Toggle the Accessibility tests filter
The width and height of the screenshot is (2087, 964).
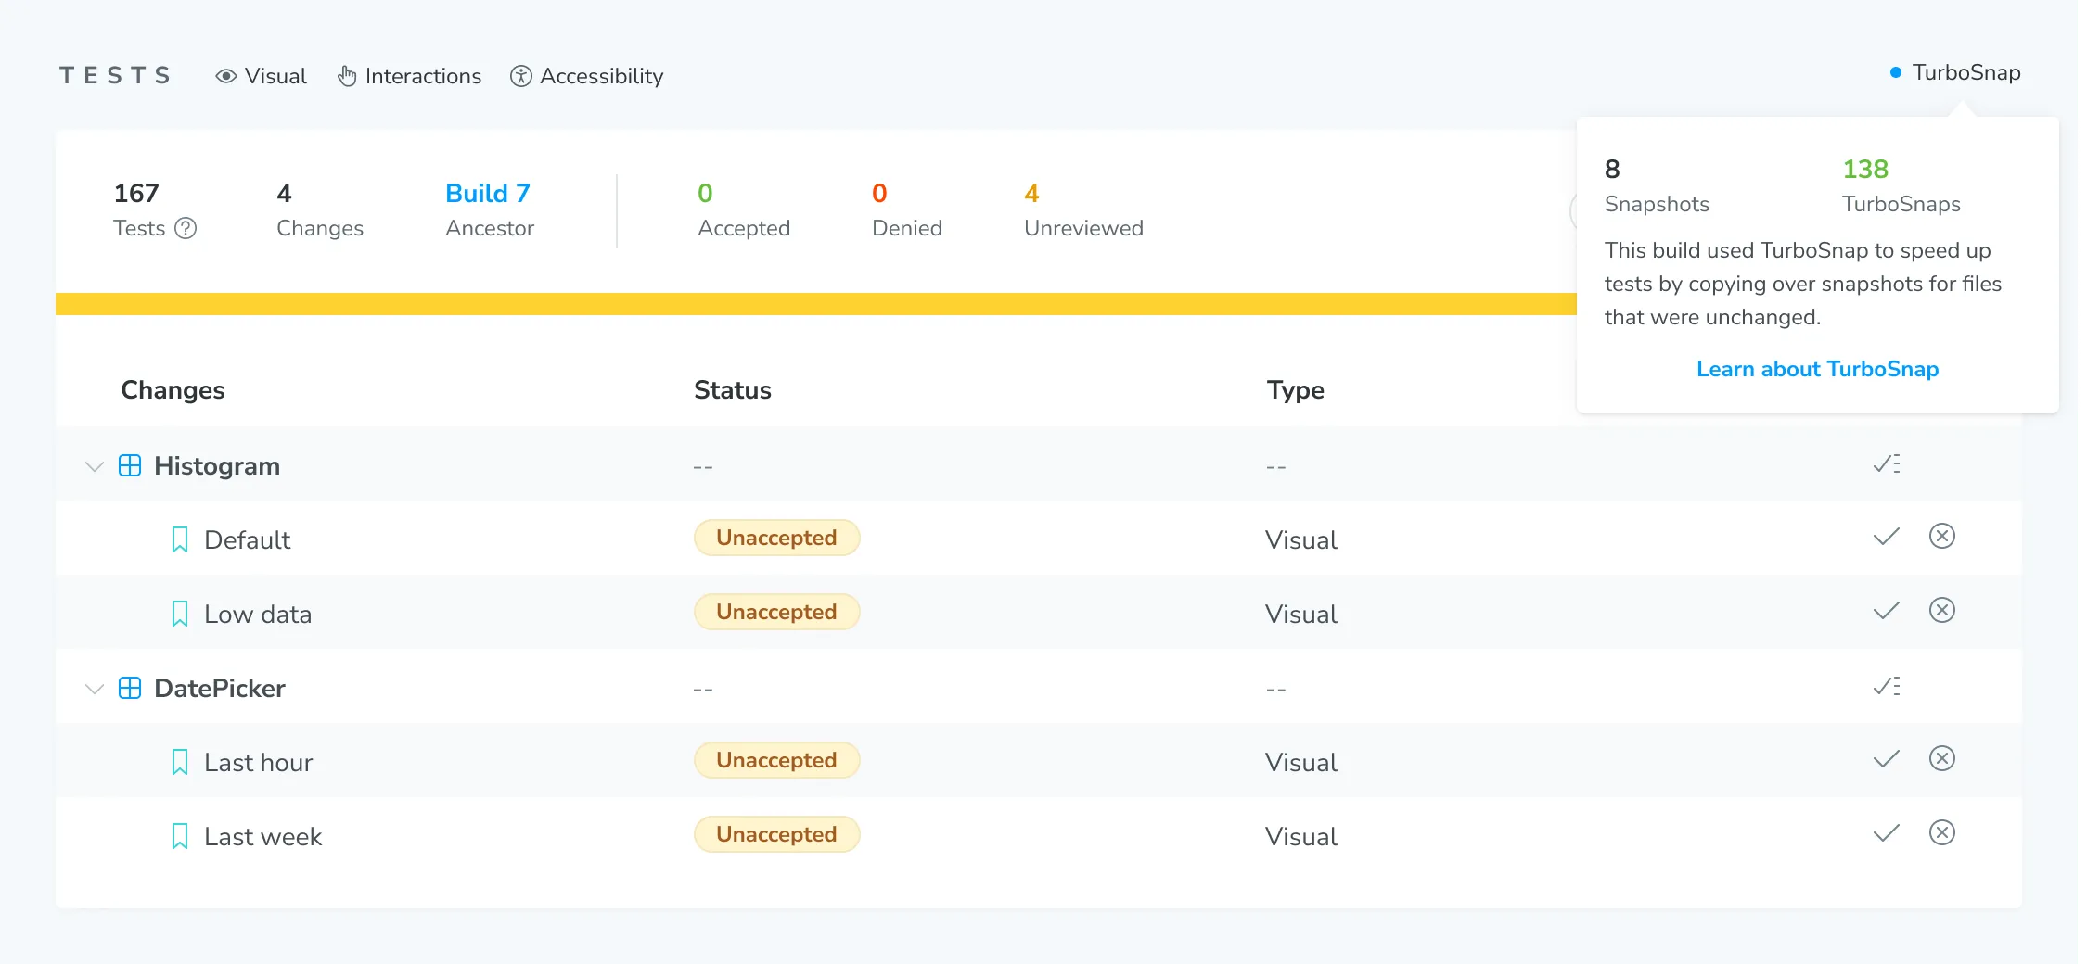click(x=587, y=76)
